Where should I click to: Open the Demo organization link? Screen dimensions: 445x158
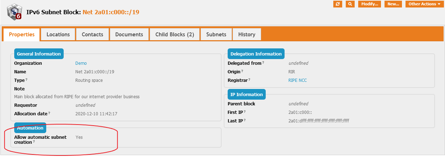pos(81,63)
